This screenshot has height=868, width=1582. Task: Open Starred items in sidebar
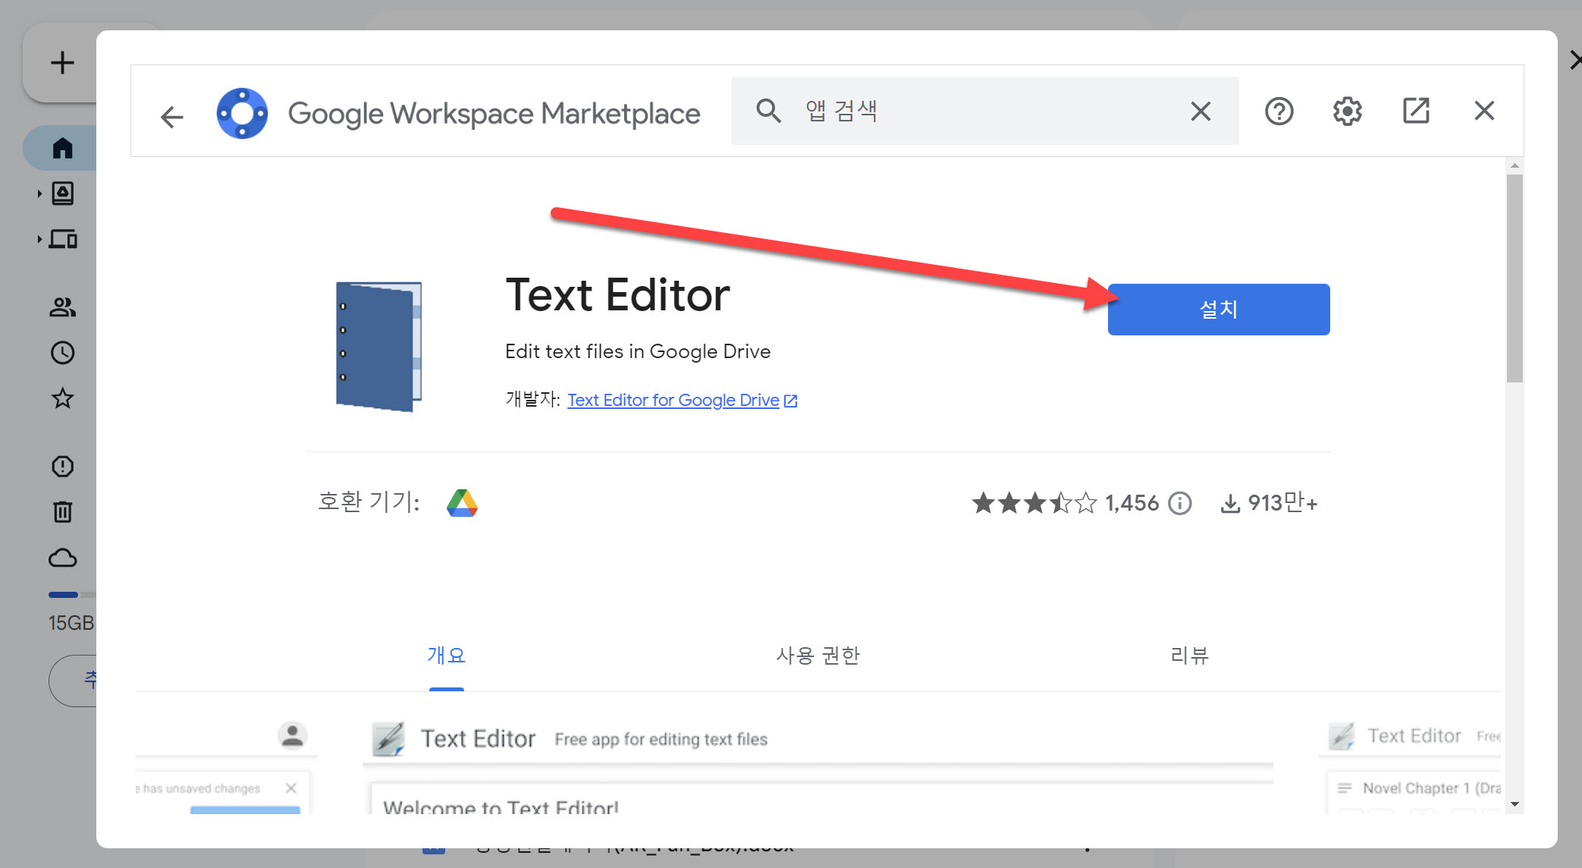pos(63,398)
